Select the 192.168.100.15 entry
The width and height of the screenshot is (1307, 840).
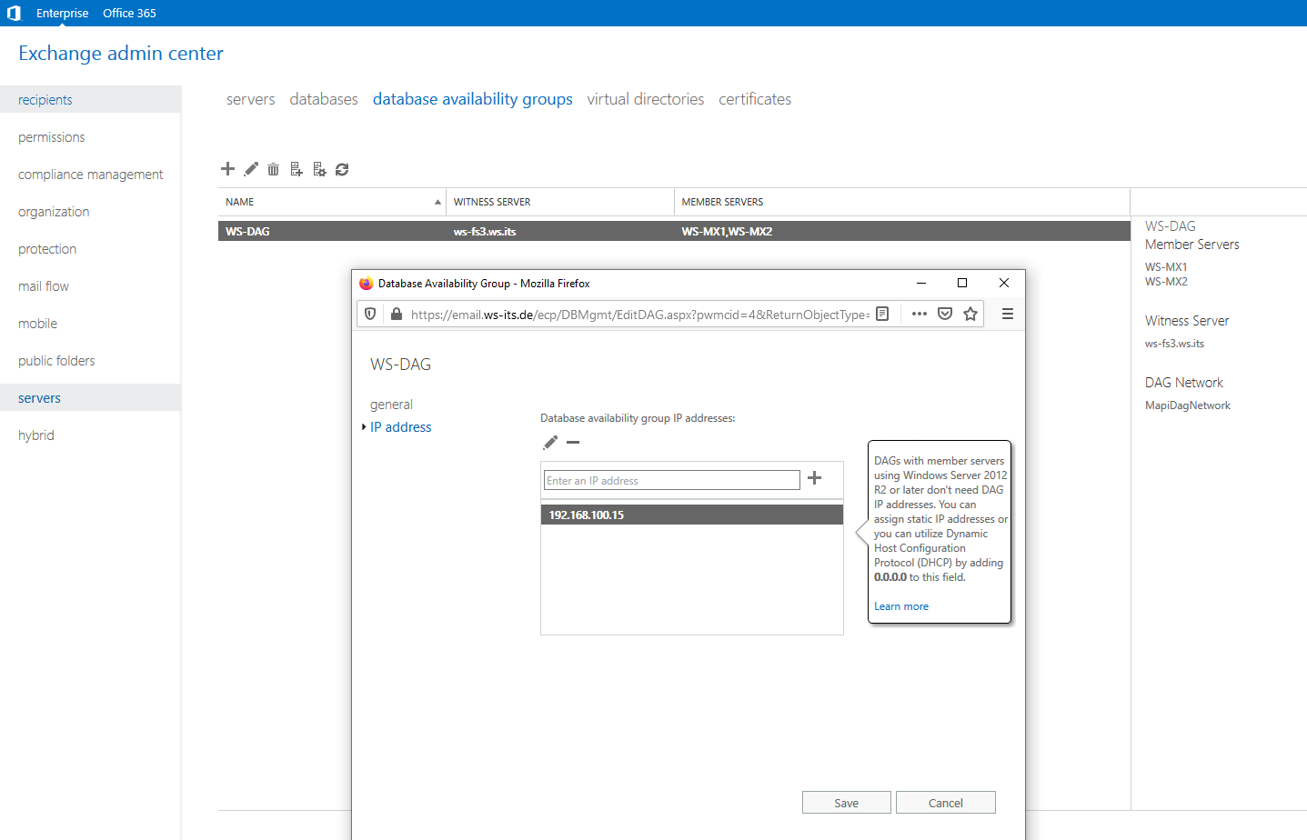tap(692, 515)
